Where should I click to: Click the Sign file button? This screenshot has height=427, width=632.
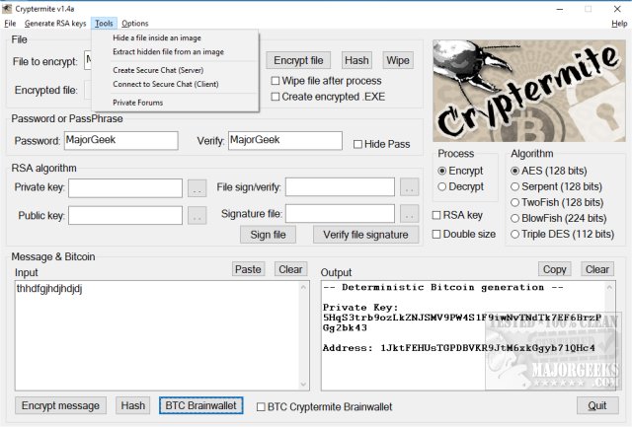268,235
